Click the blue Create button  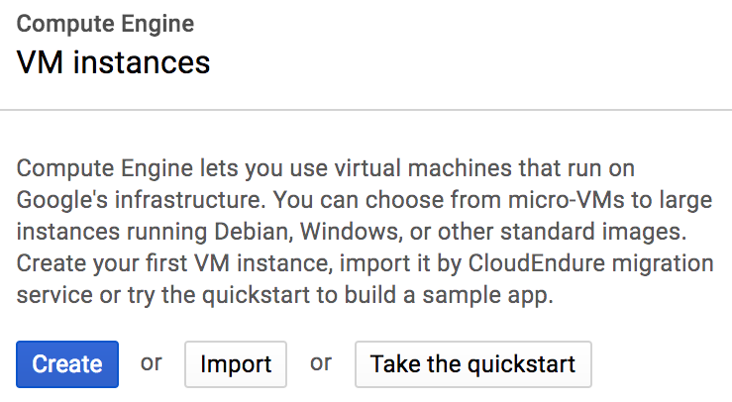coord(67,363)
